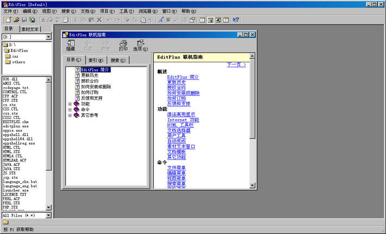Click the EditPlus 简介 link in help content
Image resolution: width=386 pixels, height=234 pixels.
coord(183,77)
